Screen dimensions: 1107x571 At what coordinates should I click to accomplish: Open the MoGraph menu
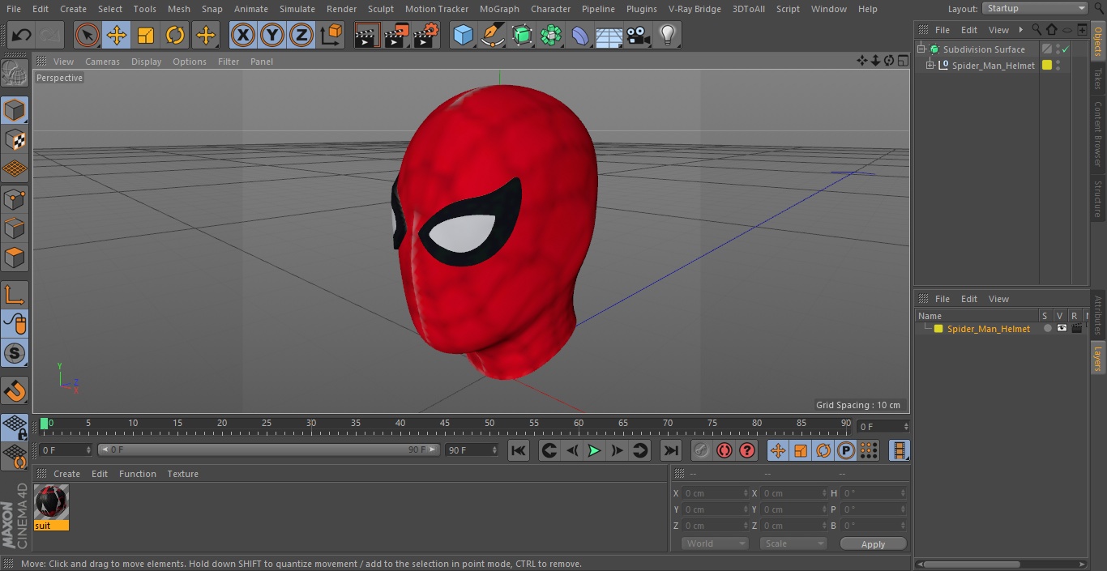499,9
